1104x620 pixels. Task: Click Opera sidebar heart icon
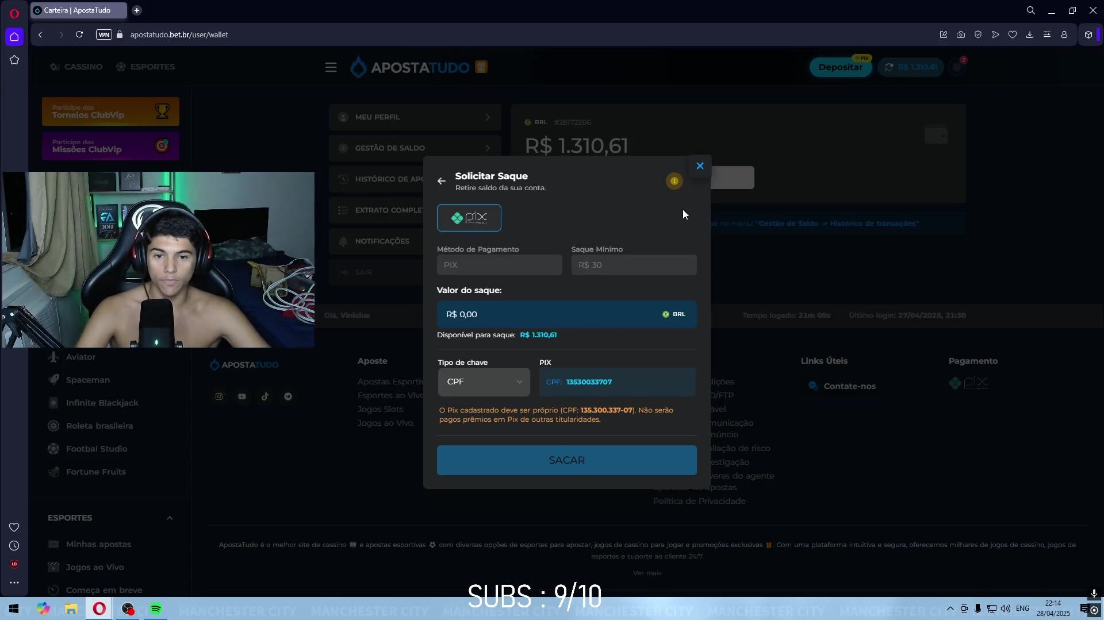click(14, 527)
